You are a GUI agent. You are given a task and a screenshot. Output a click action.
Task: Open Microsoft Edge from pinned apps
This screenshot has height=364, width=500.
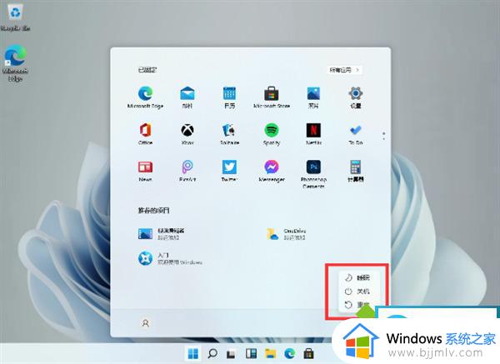pyautogui.click(x=145, y=97)
